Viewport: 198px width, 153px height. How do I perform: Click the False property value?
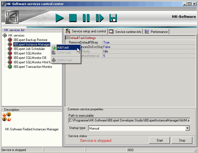pyautogui.click(x=107, y=47)
